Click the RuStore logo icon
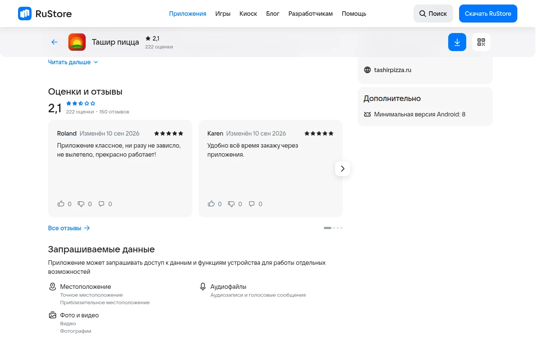541x338 pixels. 25,14
